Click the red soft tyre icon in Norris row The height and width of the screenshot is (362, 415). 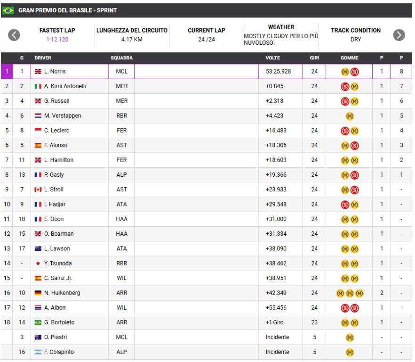(354, 72)
